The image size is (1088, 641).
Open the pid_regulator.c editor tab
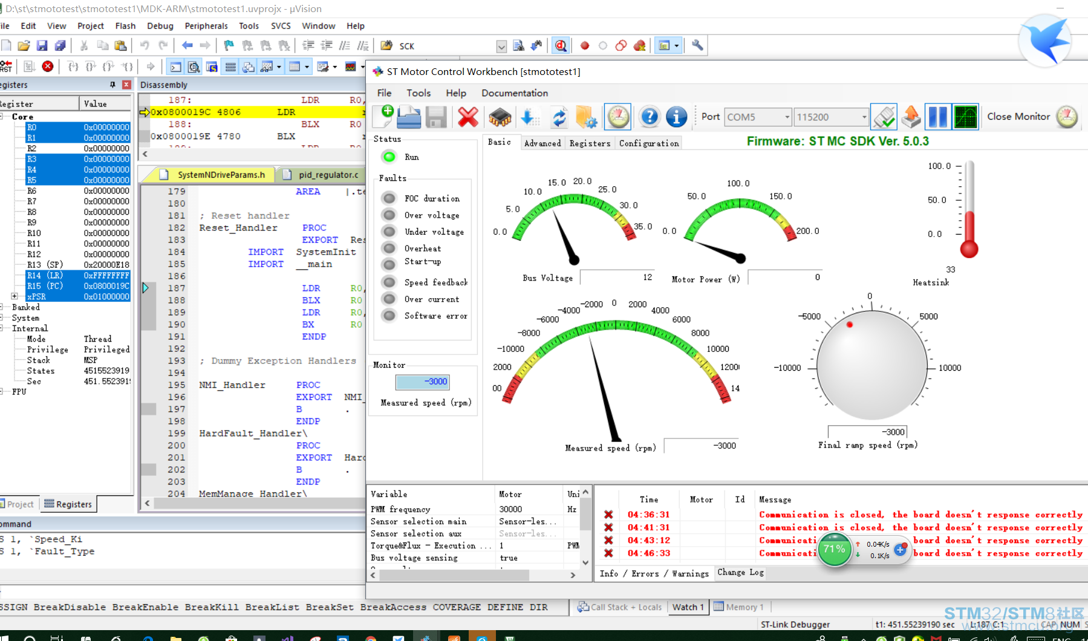click(321, 175)
